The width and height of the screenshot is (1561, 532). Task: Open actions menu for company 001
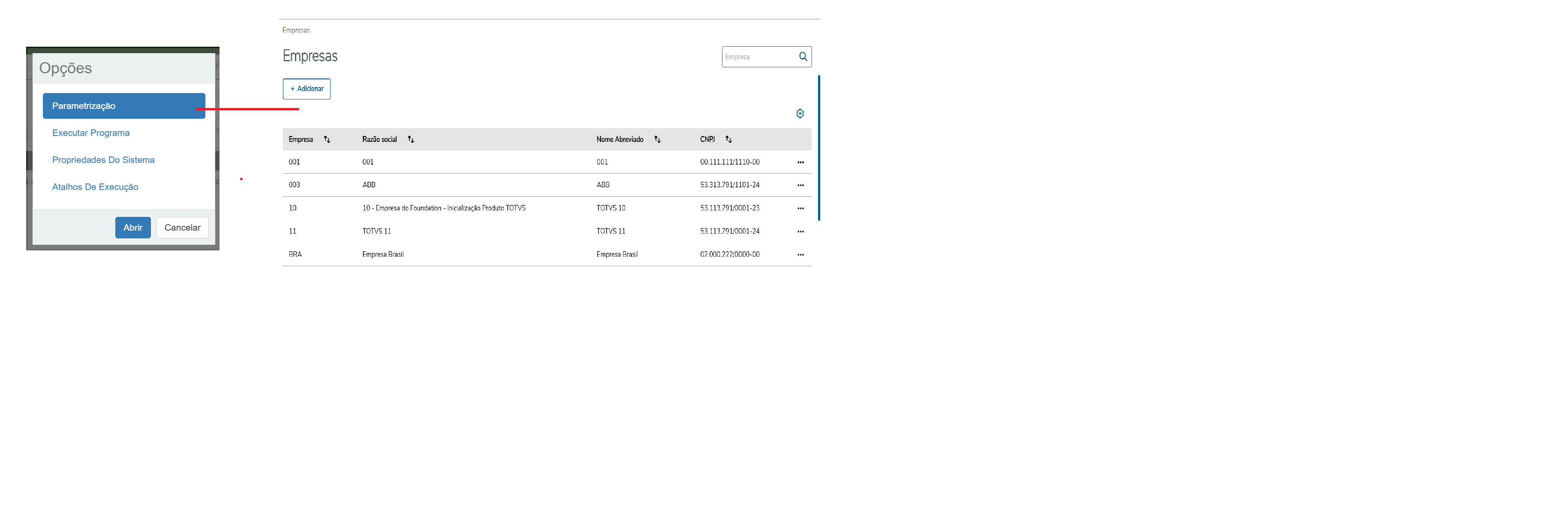[x=800, y=162]
